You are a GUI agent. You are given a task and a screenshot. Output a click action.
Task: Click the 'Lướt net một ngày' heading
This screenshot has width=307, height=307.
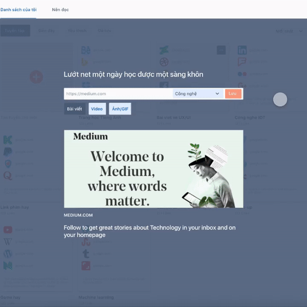click(134, 74)
